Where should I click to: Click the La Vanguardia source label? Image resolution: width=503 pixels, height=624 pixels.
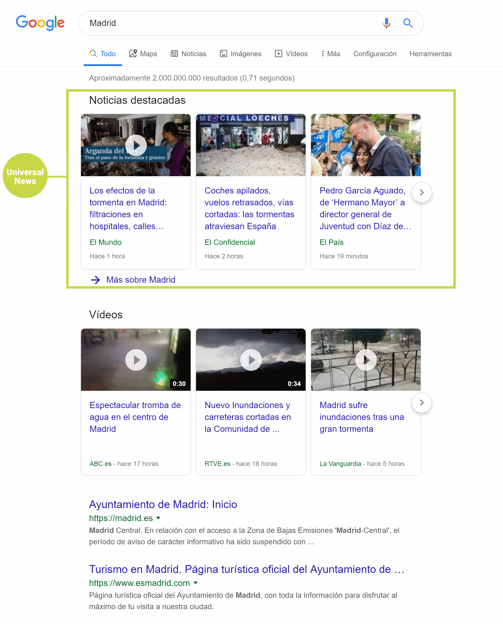(340, 464)
